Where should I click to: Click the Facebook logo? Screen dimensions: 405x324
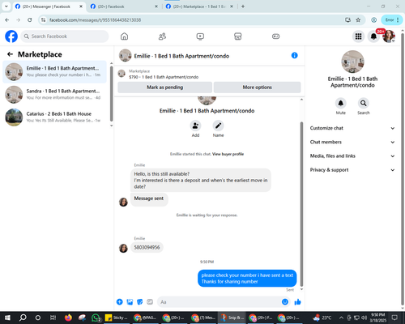(11, 36)
